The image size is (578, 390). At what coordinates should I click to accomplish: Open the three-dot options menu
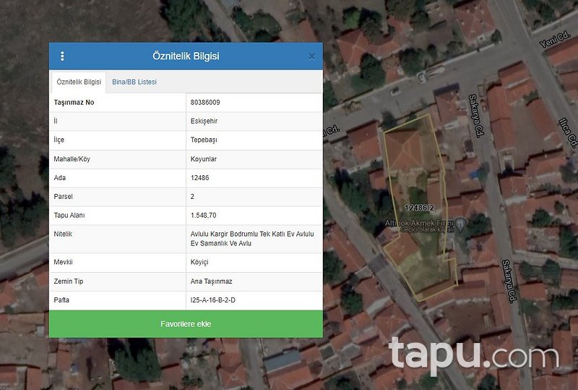pos(62,56)
